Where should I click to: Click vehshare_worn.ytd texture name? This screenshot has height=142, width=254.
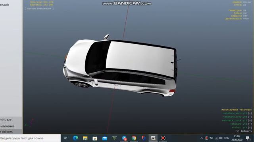(x=235, y=113)
